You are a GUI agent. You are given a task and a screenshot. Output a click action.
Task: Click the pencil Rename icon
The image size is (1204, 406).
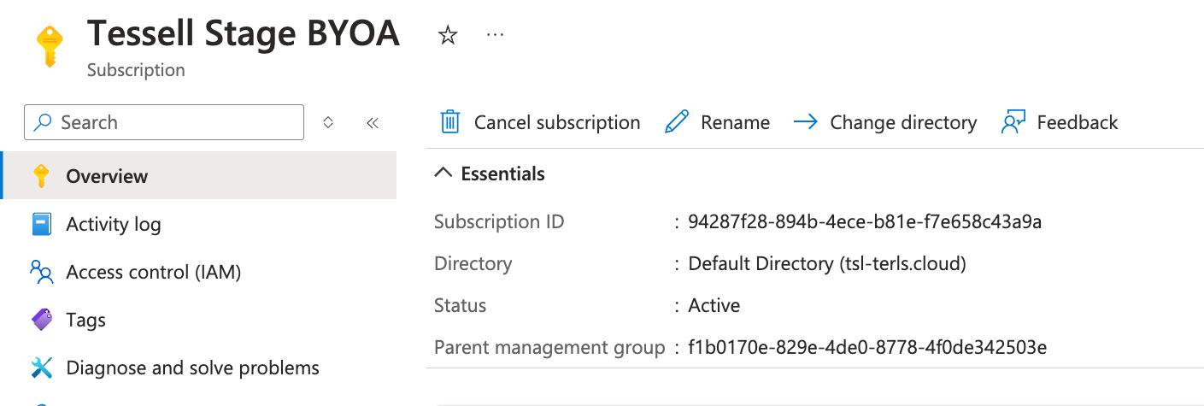tap(677, 122)
